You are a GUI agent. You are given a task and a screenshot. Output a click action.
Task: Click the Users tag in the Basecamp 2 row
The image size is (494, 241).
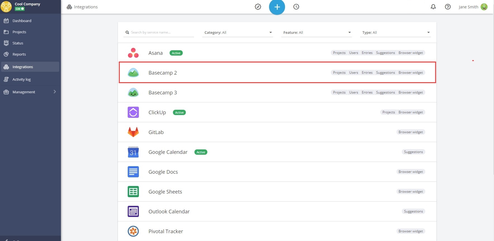coord(353,73)
